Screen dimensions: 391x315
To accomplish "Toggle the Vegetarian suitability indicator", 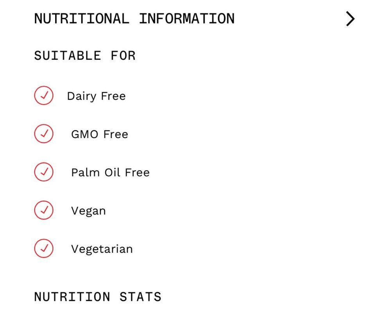I will coord(44,248).
